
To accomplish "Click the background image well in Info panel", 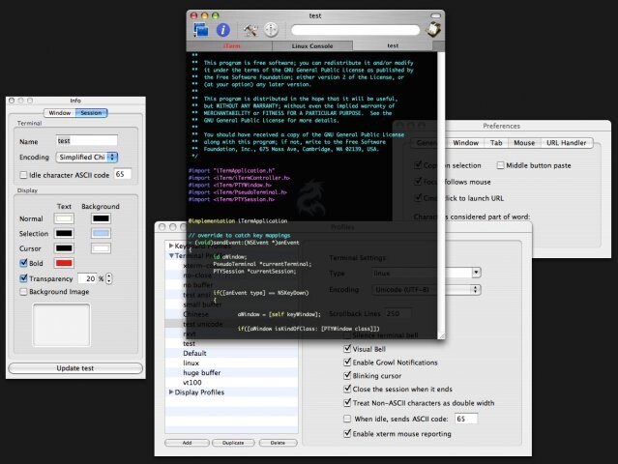I will [62, 326].
